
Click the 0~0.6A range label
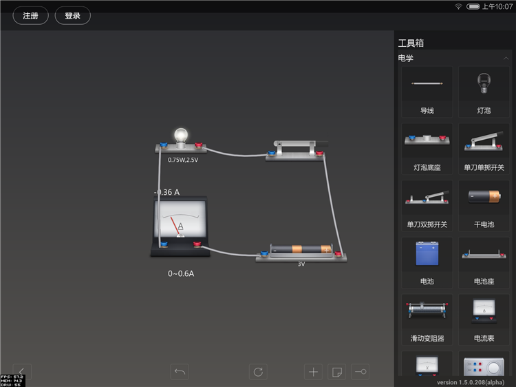click(x=181, y=273)
